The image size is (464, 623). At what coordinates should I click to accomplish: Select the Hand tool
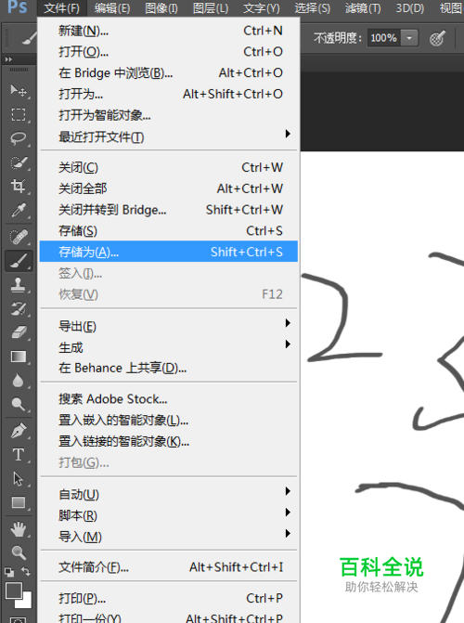(x=19, y=529)
